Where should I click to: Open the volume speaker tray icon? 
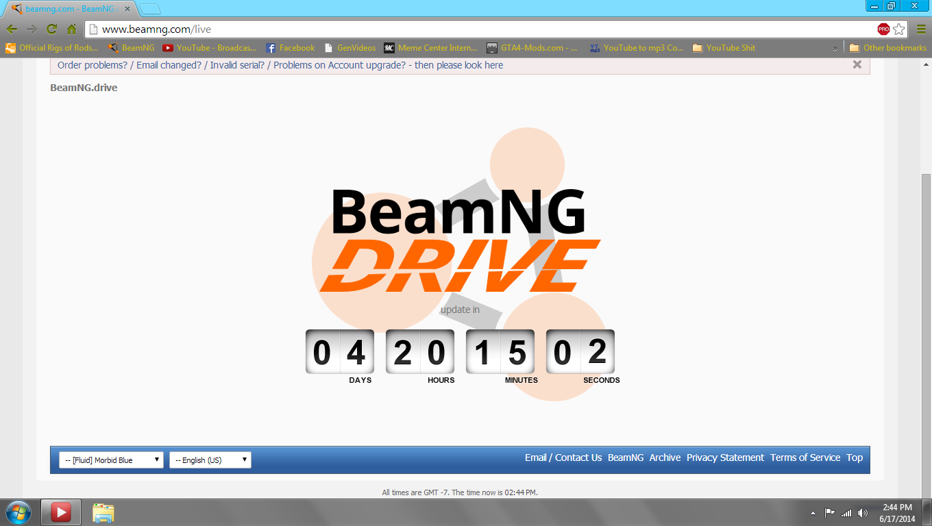(x=862, y=512)
